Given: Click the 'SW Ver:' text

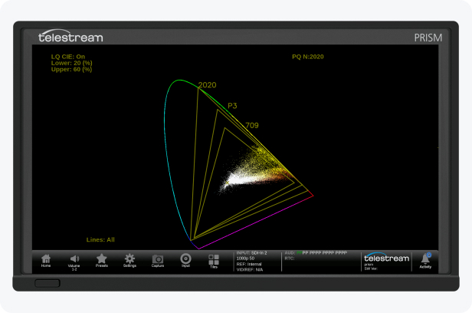Looking at the screenshot, I should point(371,269).
